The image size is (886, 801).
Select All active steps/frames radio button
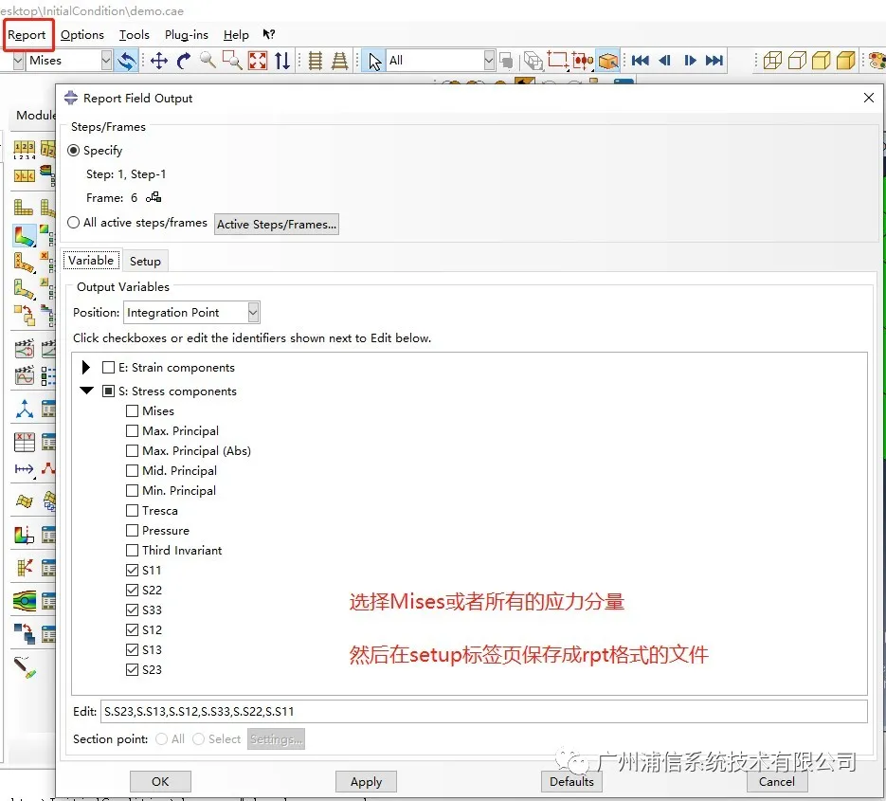74,222
